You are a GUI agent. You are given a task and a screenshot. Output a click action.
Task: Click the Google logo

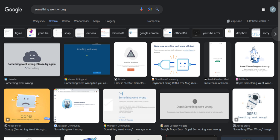[x=13, y=10]
